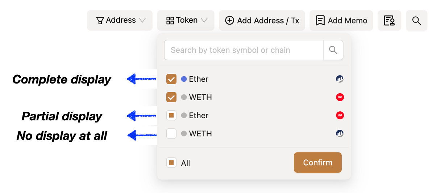Uncheck the checked WETH token checkbox
The height and width of the screenshot is (193, 445).
(171, 97)
